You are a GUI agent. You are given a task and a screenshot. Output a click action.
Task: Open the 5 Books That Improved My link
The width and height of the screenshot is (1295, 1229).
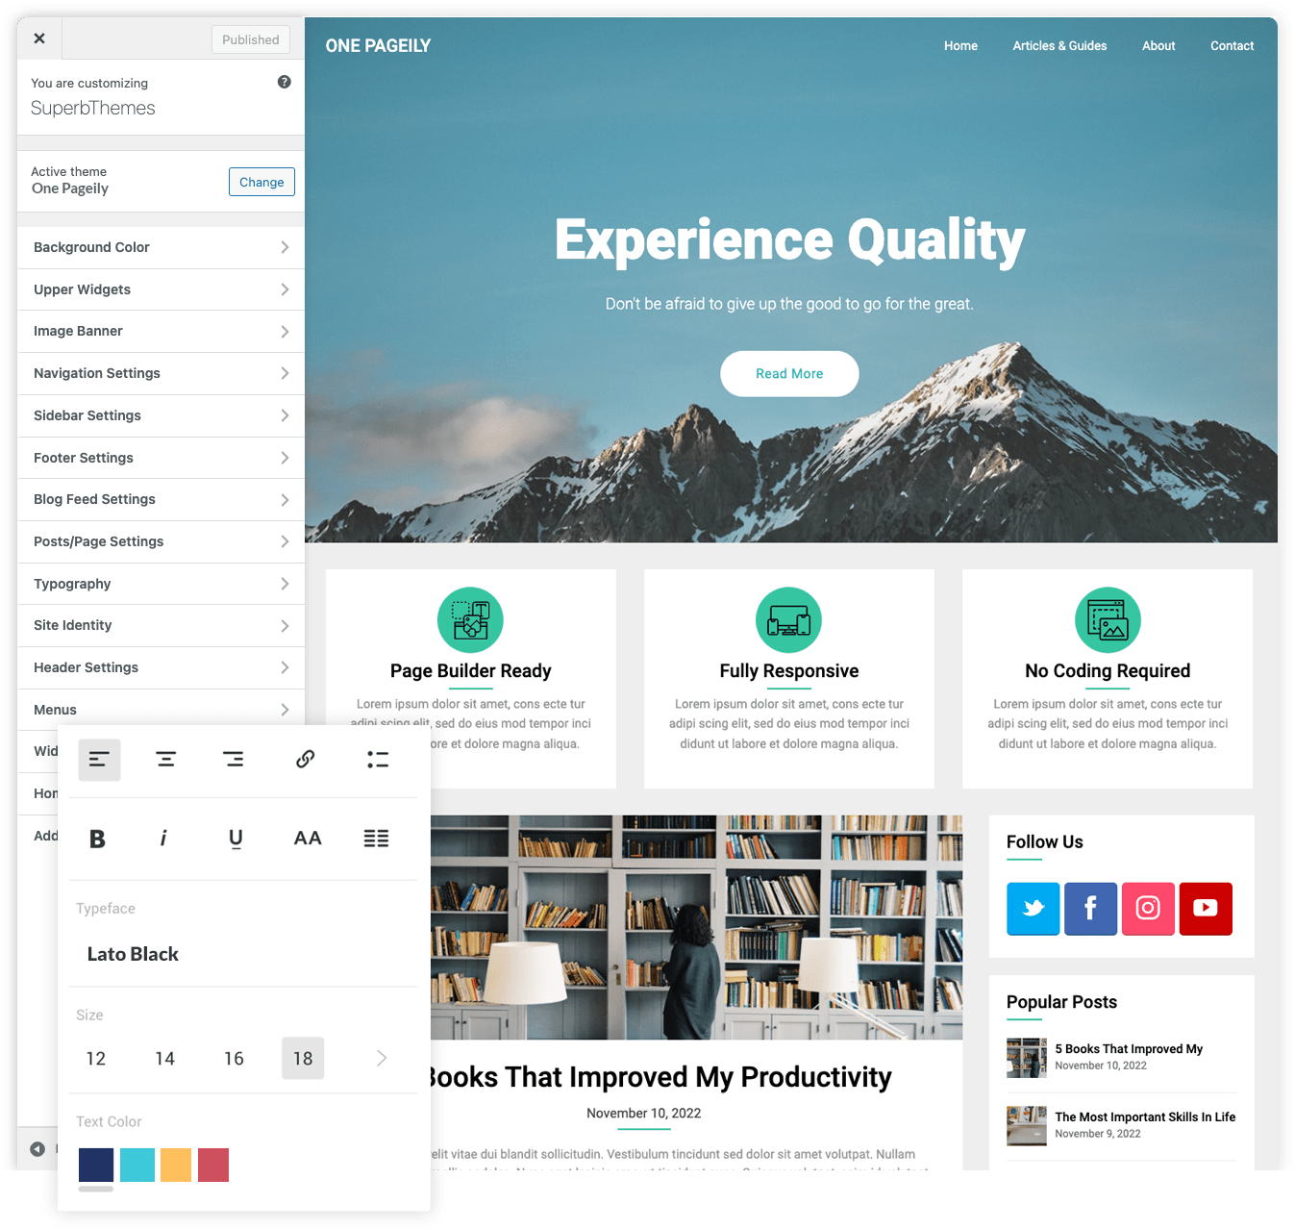coord(1129,1049)
